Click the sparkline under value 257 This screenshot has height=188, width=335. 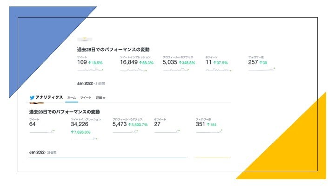pyautogui.click(x=261, y=69)
